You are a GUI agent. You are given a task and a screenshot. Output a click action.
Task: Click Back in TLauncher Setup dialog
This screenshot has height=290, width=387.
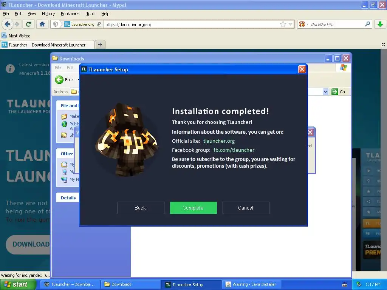[141, 208]
